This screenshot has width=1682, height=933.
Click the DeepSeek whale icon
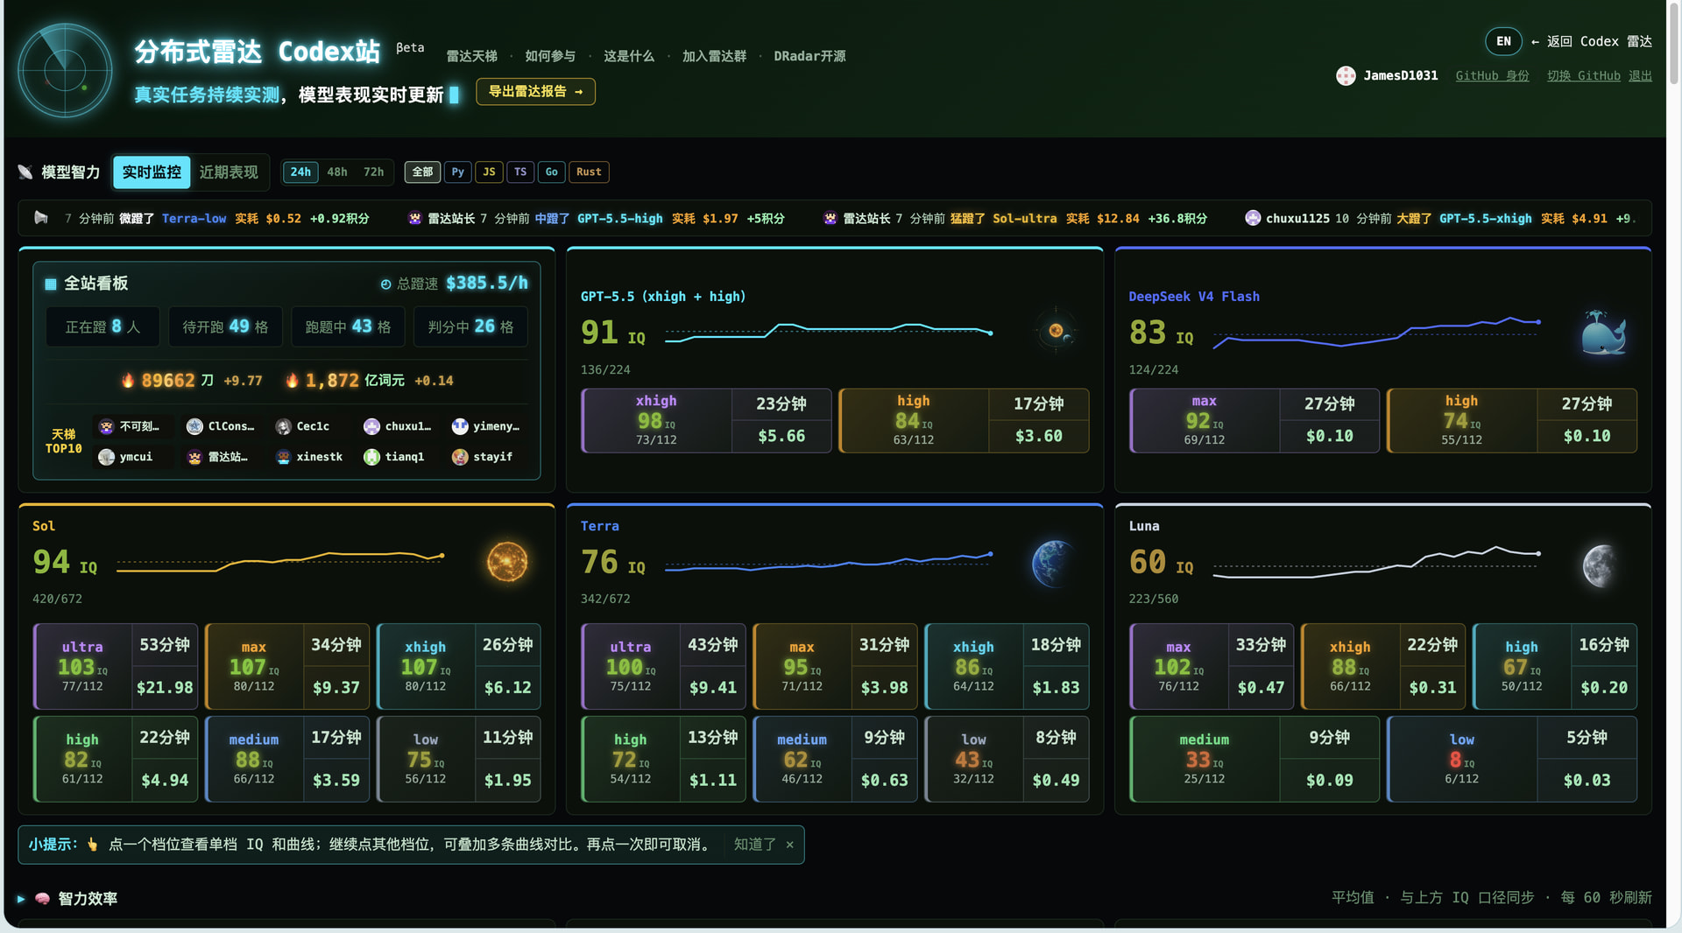[1603, 332]
